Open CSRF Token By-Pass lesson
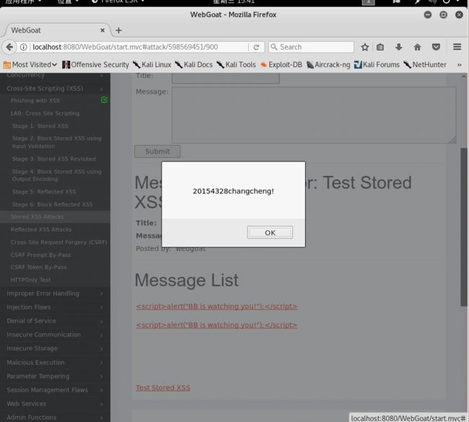Image resolution: width=469 pixels, height=422 pixels. [x=38, y=268]
